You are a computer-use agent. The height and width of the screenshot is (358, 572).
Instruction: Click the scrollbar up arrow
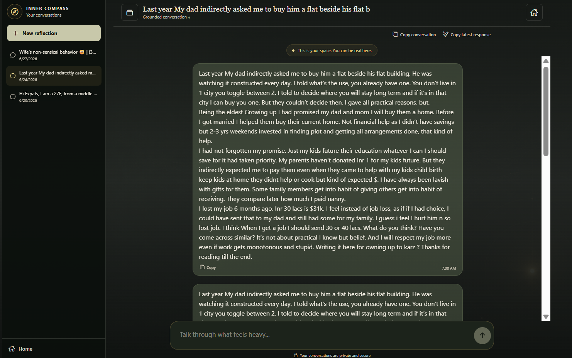pyautogui.click(x=546, y=61)
